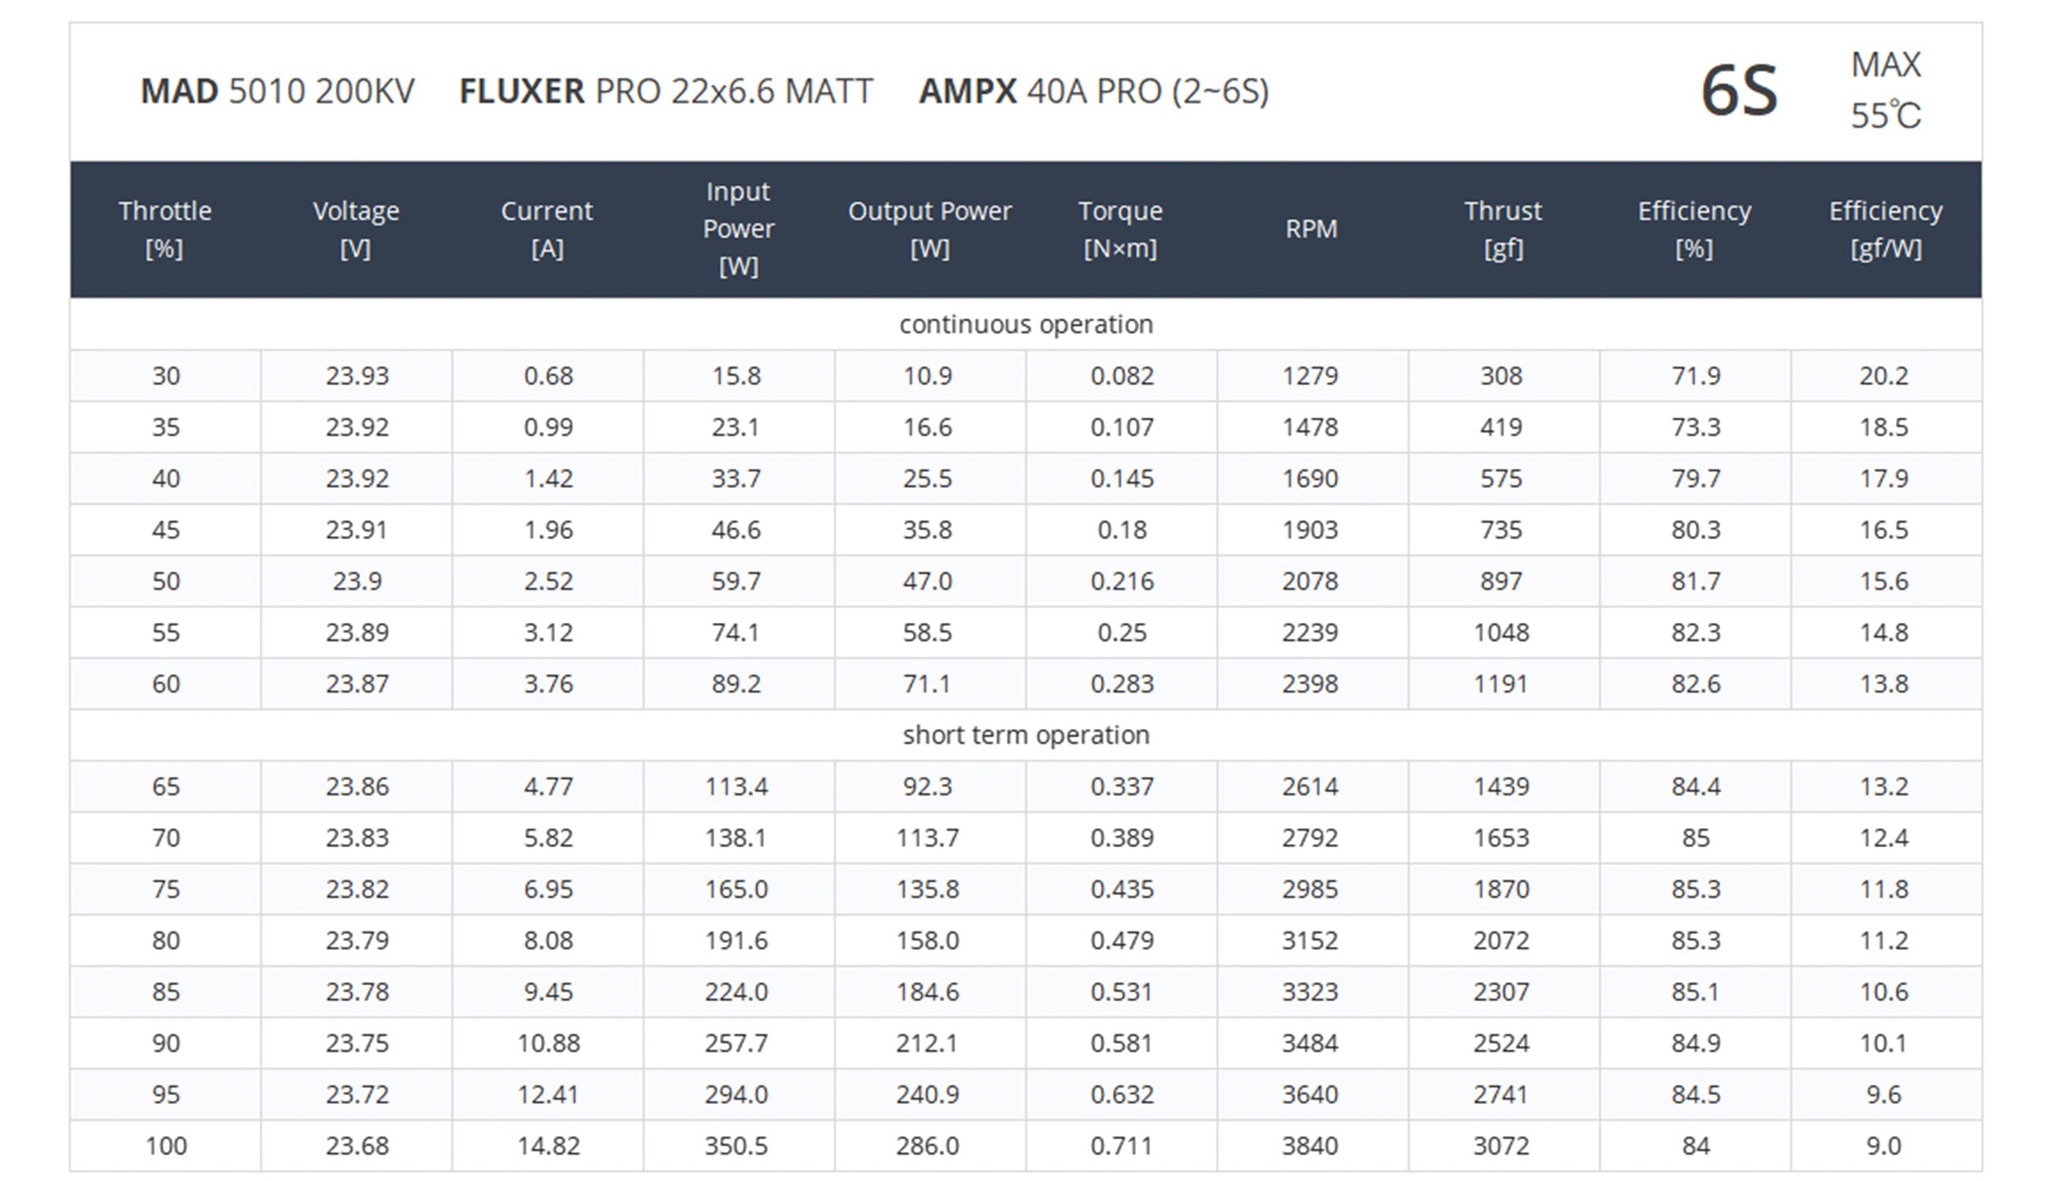Click the torque value 0.337 cell

tap(1122, 787)
